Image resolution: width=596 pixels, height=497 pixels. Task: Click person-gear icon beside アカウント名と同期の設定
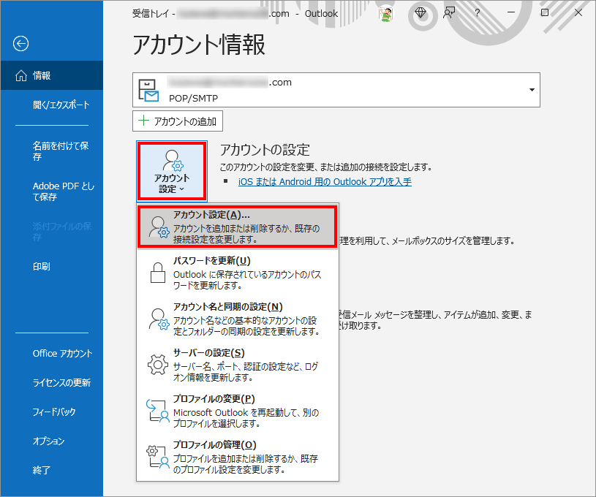[159, 319]
